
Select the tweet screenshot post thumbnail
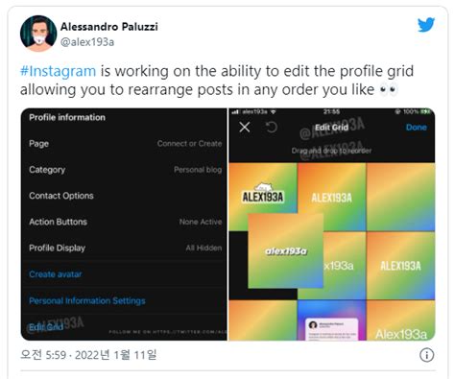click(331, 320)
